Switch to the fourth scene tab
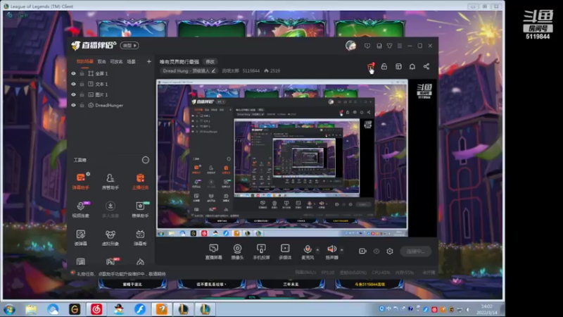The height and width of the screenshot is (317, 563). coord(132,62)
